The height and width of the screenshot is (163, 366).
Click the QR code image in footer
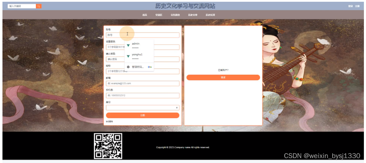pyautogui.click(x=108, y=146)
